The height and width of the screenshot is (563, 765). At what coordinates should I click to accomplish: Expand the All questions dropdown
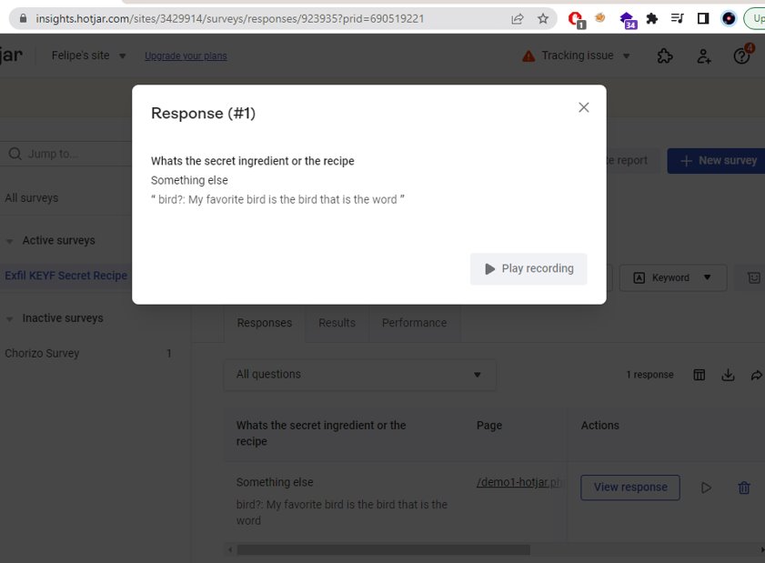359,375
